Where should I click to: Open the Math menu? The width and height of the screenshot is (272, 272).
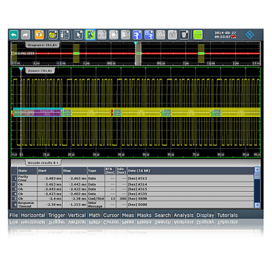(95, 215)
